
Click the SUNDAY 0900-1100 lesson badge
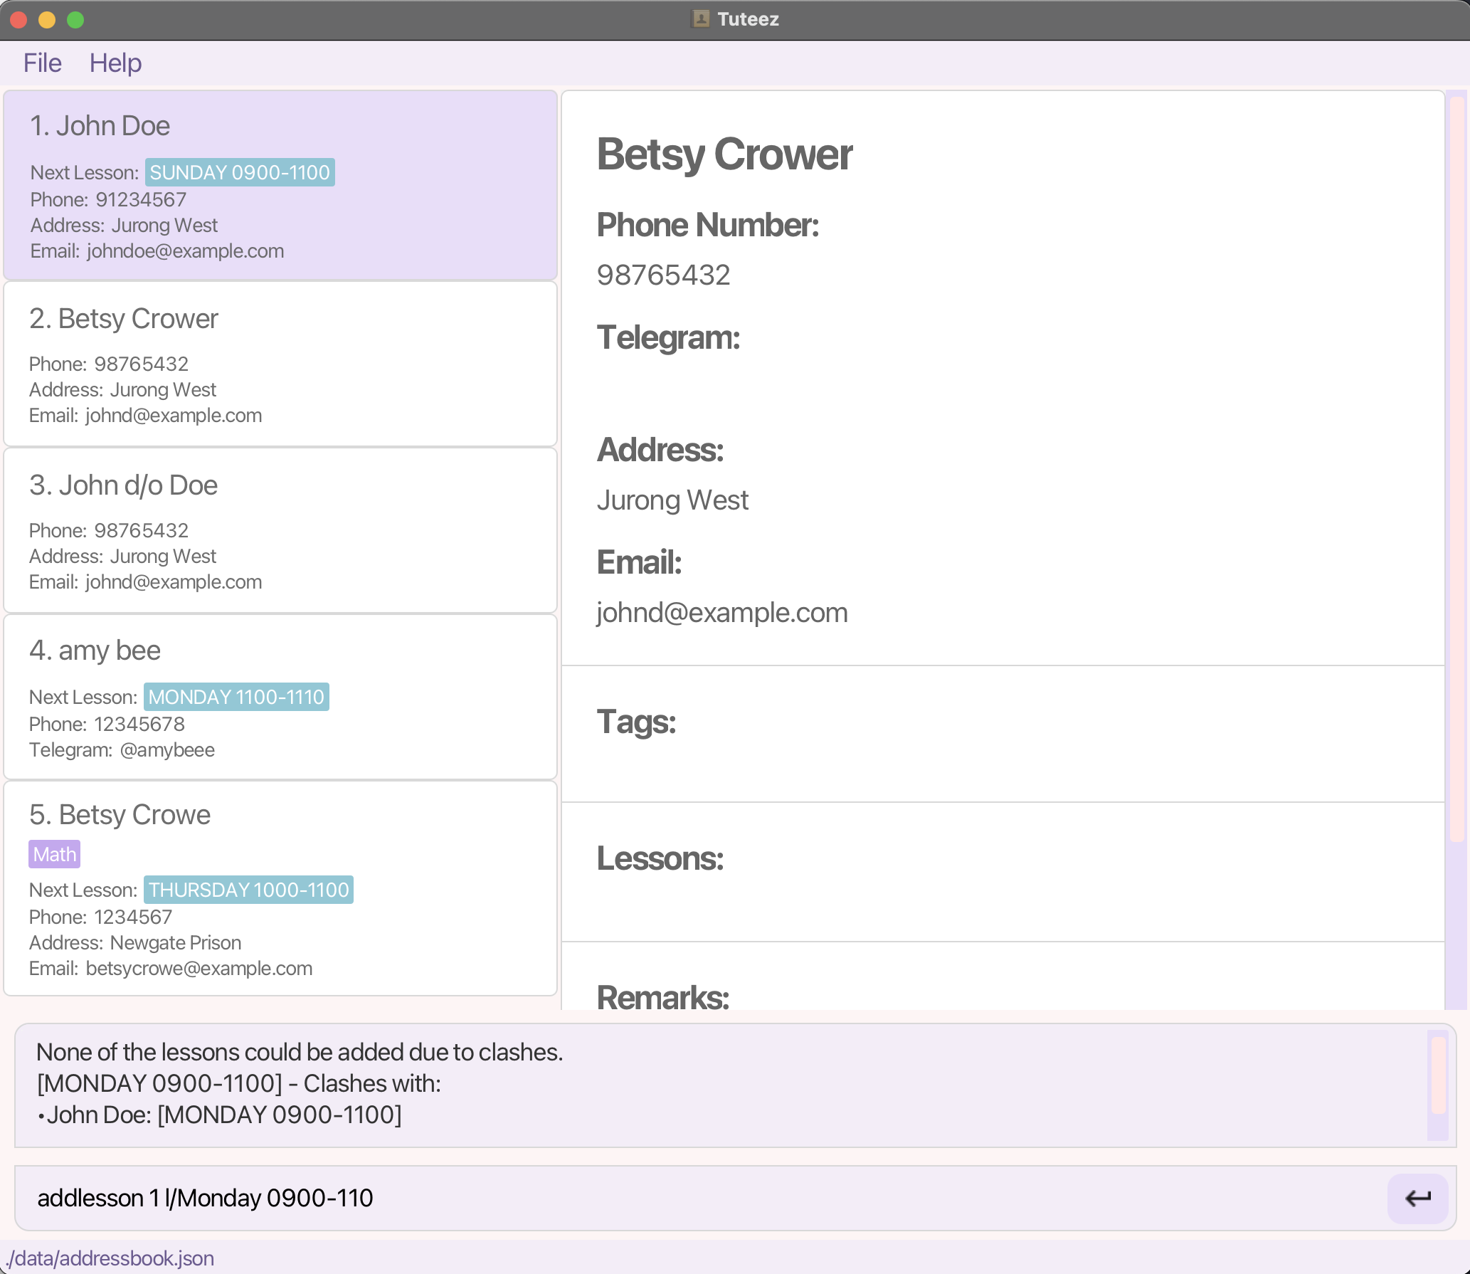(240, 173)
